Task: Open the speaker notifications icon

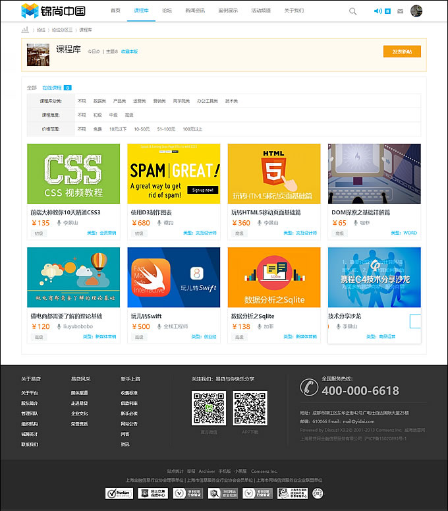Action: (378, 11)
